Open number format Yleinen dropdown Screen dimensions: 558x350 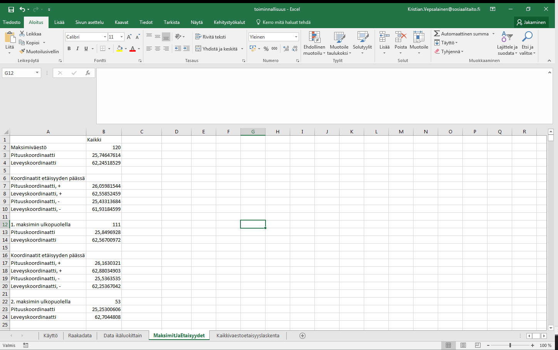[x=296, y=37]
